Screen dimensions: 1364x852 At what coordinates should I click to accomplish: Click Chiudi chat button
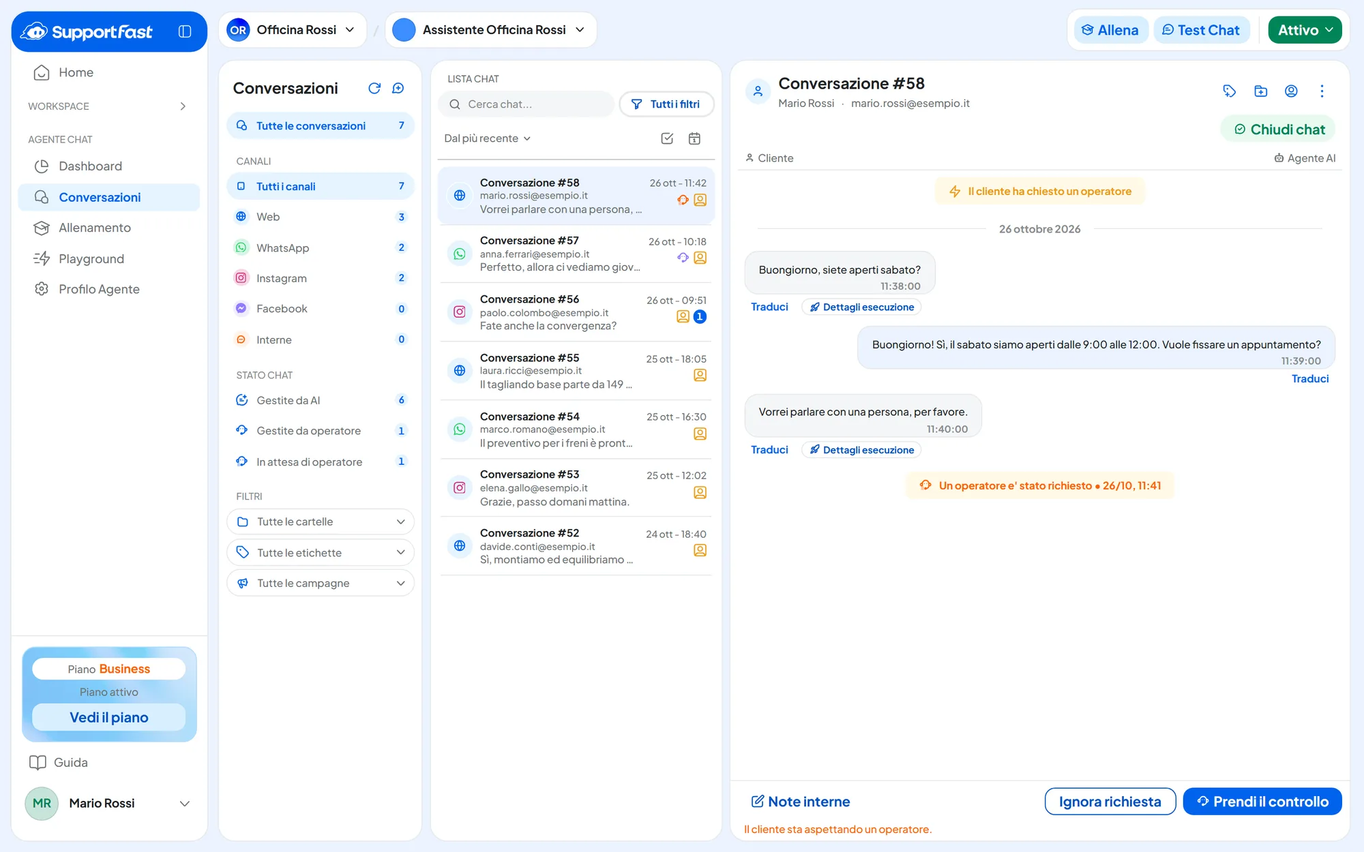(x=1279, y=130)
